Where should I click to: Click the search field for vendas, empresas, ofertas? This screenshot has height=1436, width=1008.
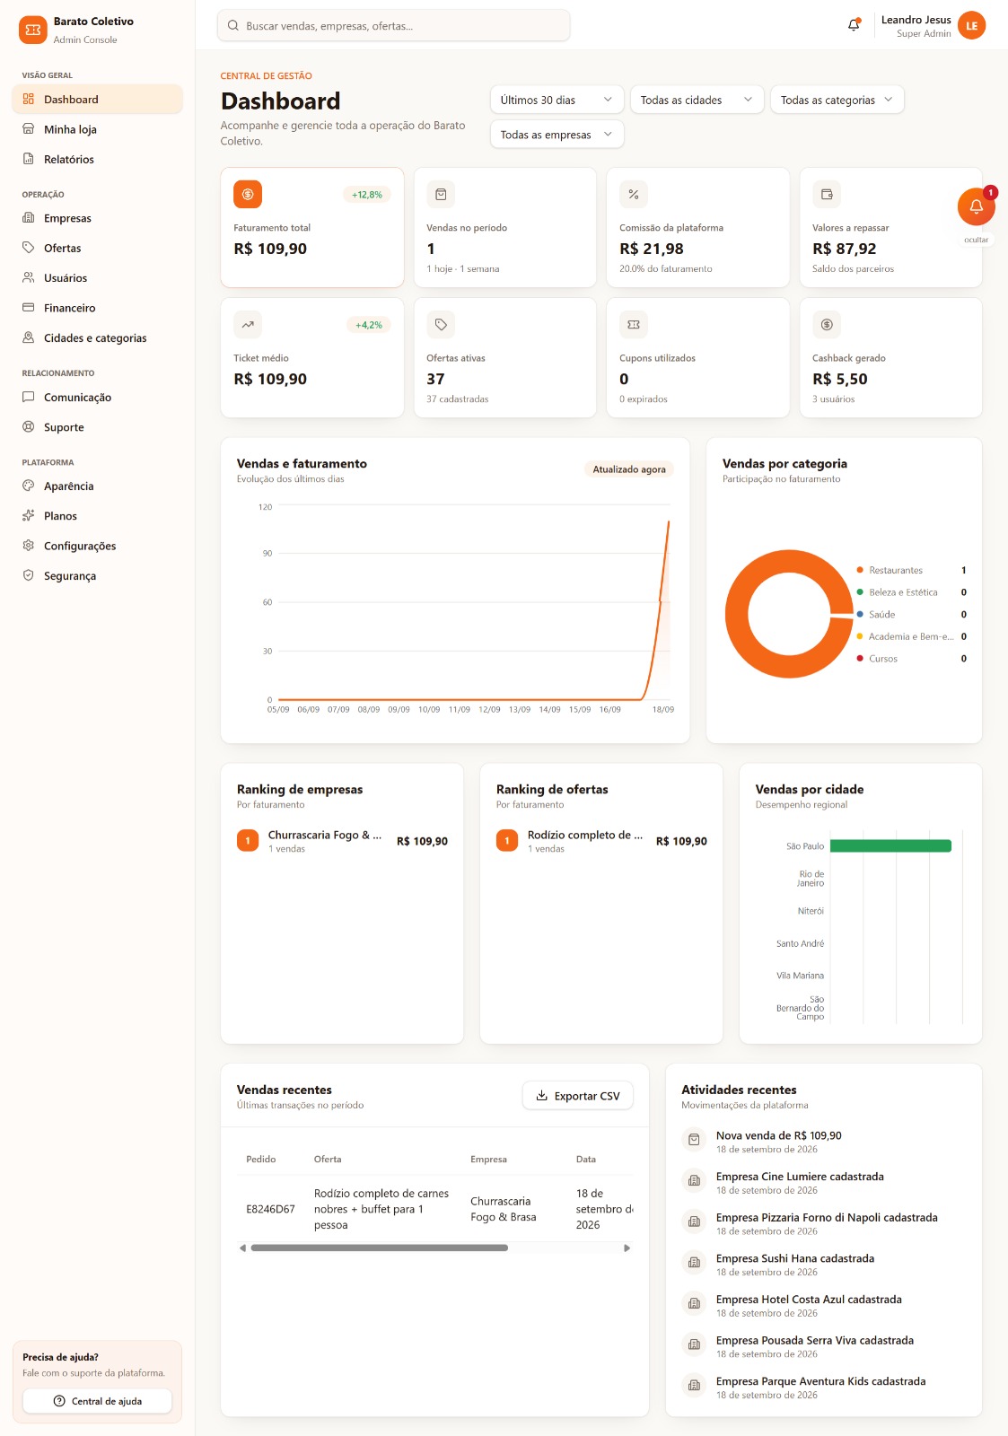[x=393, y=26]
